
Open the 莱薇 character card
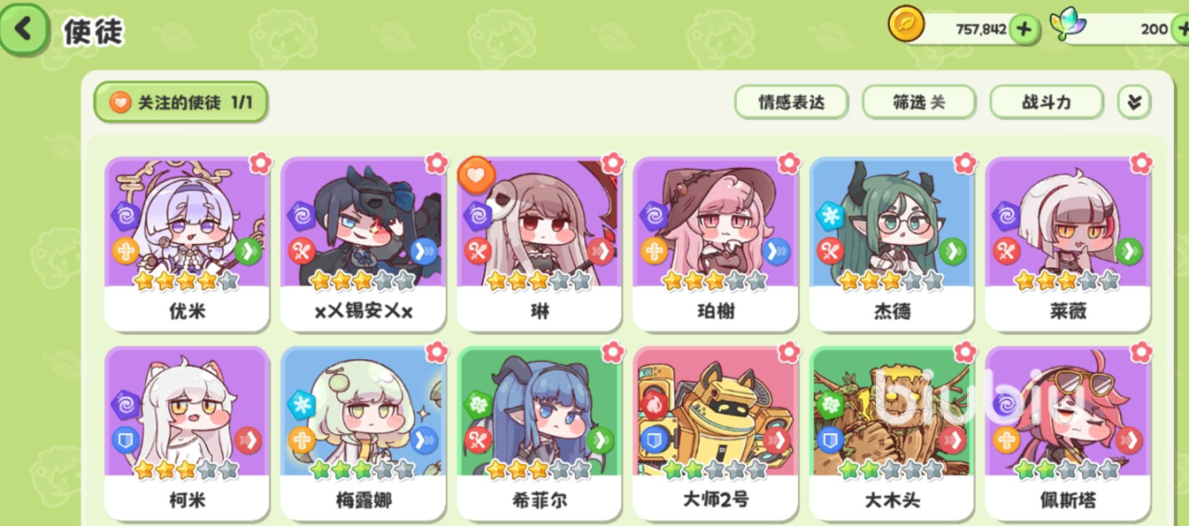1067,244
